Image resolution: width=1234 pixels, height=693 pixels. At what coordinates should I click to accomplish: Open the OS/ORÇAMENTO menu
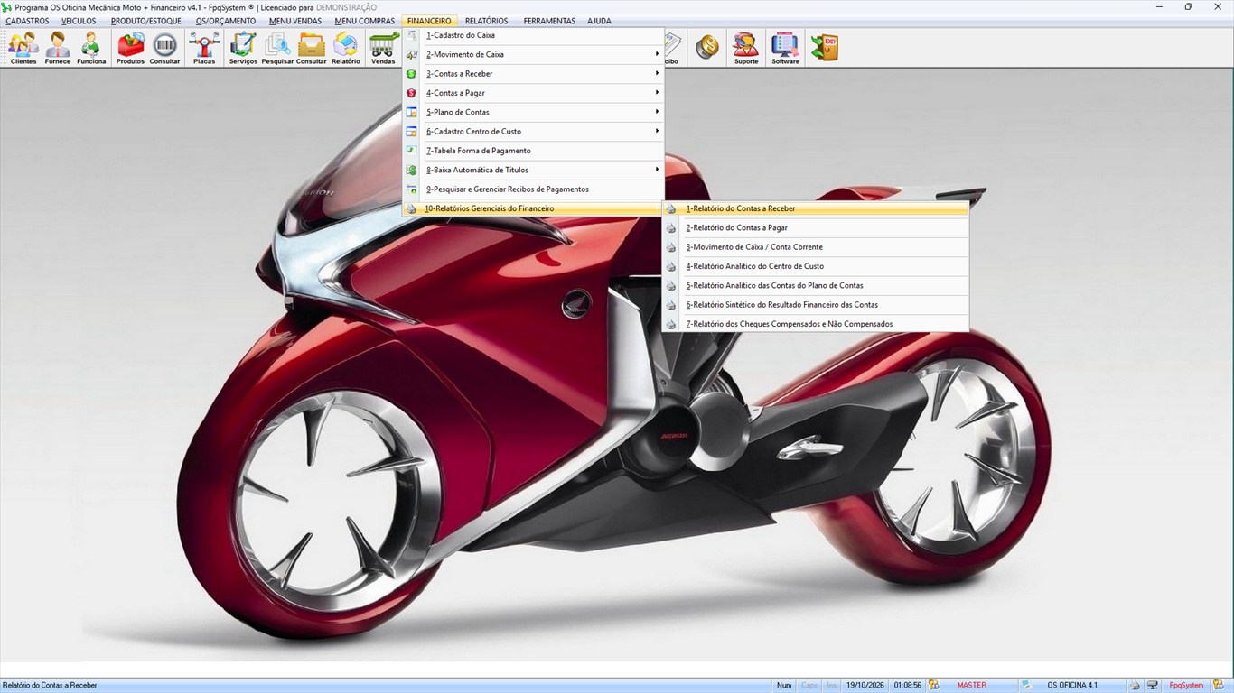226,21
